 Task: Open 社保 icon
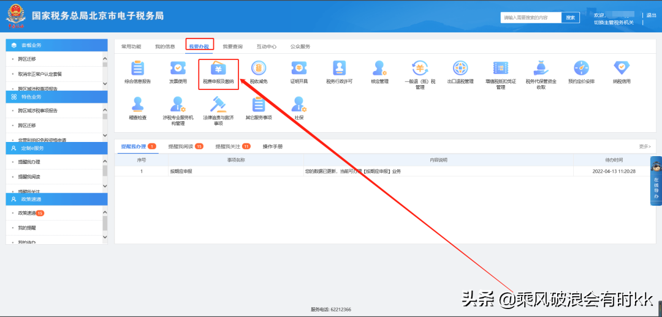pos(299,104)
